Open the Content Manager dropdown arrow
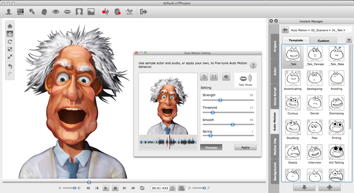 click(349, 40)
